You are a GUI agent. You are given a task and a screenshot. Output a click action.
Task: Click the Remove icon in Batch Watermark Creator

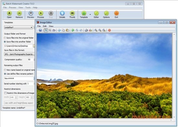coord(19,13)
